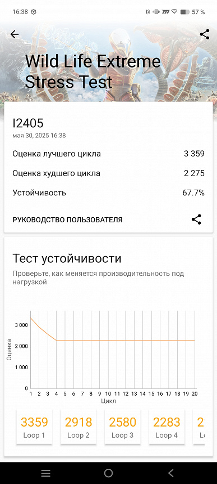Tap the Android home circle button
This screenshot has height=484, width=217.
click(x=108, y=473)
